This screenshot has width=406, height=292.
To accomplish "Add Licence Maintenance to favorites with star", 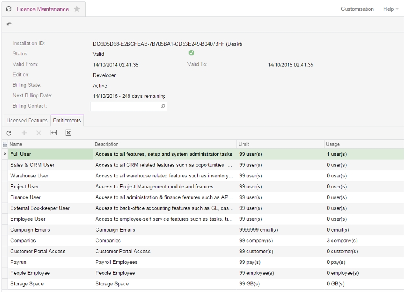I will (x=76, y=9).
